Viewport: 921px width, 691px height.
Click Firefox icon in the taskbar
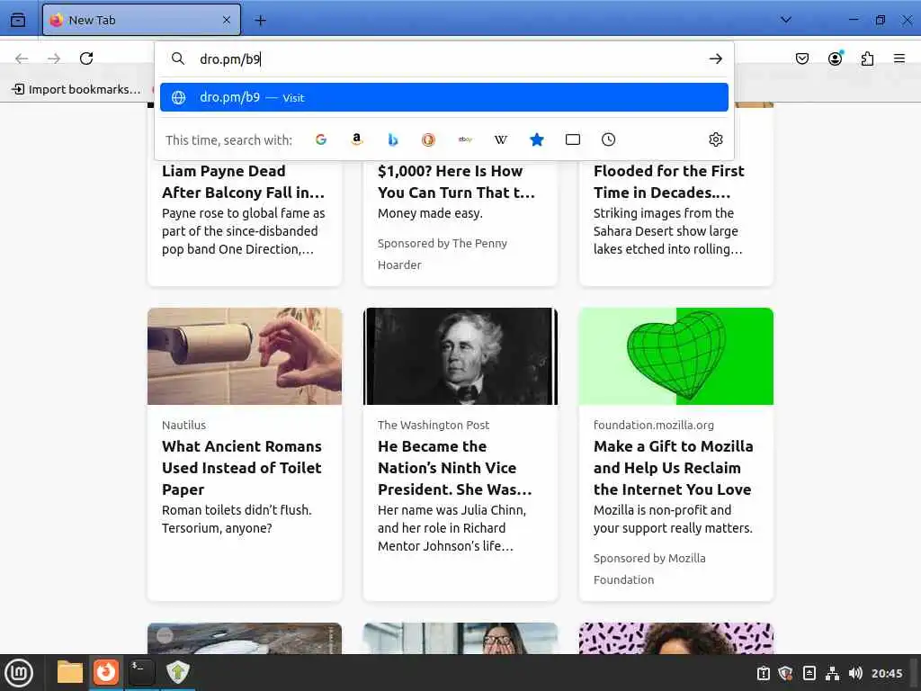tap(106, 672)
